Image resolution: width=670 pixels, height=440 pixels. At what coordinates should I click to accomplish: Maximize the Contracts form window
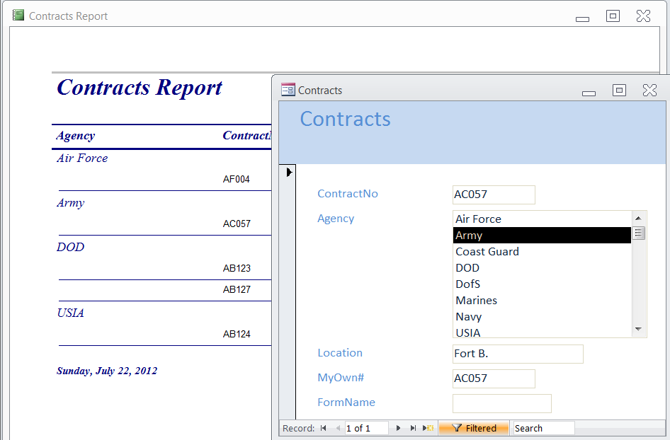click(x=619, y=90)
